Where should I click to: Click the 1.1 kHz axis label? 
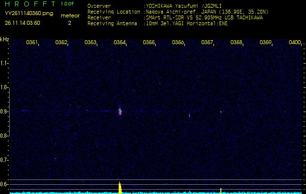3,63
